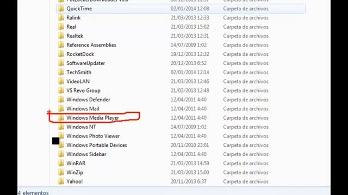Select the Windows Sidebar name
This screenshot has width=348, height=195.
pyautogui.click(x=86, y=154)
